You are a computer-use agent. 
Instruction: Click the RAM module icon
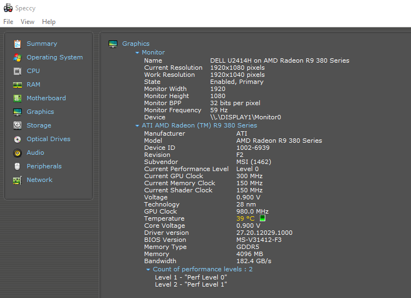click(17, 84)
